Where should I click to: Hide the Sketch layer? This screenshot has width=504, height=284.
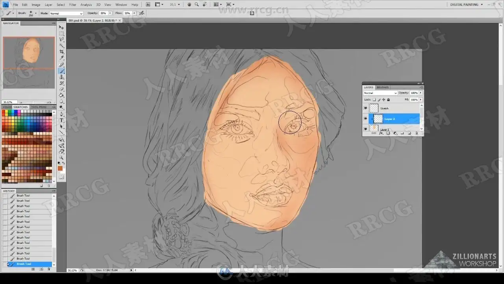point(365,108)
